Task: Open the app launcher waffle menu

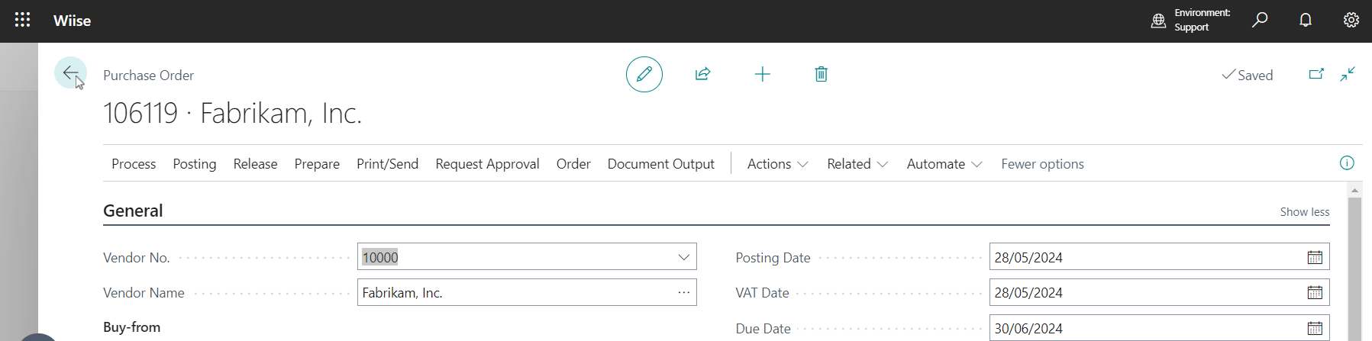Action: [23, 21]
